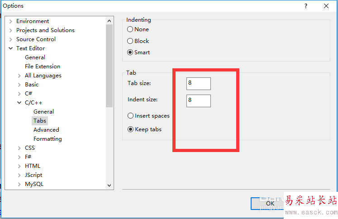Viewport: 338px width, 219px height.
Task: Collapse the Text Editor node
Action: [x=10, y=48]
